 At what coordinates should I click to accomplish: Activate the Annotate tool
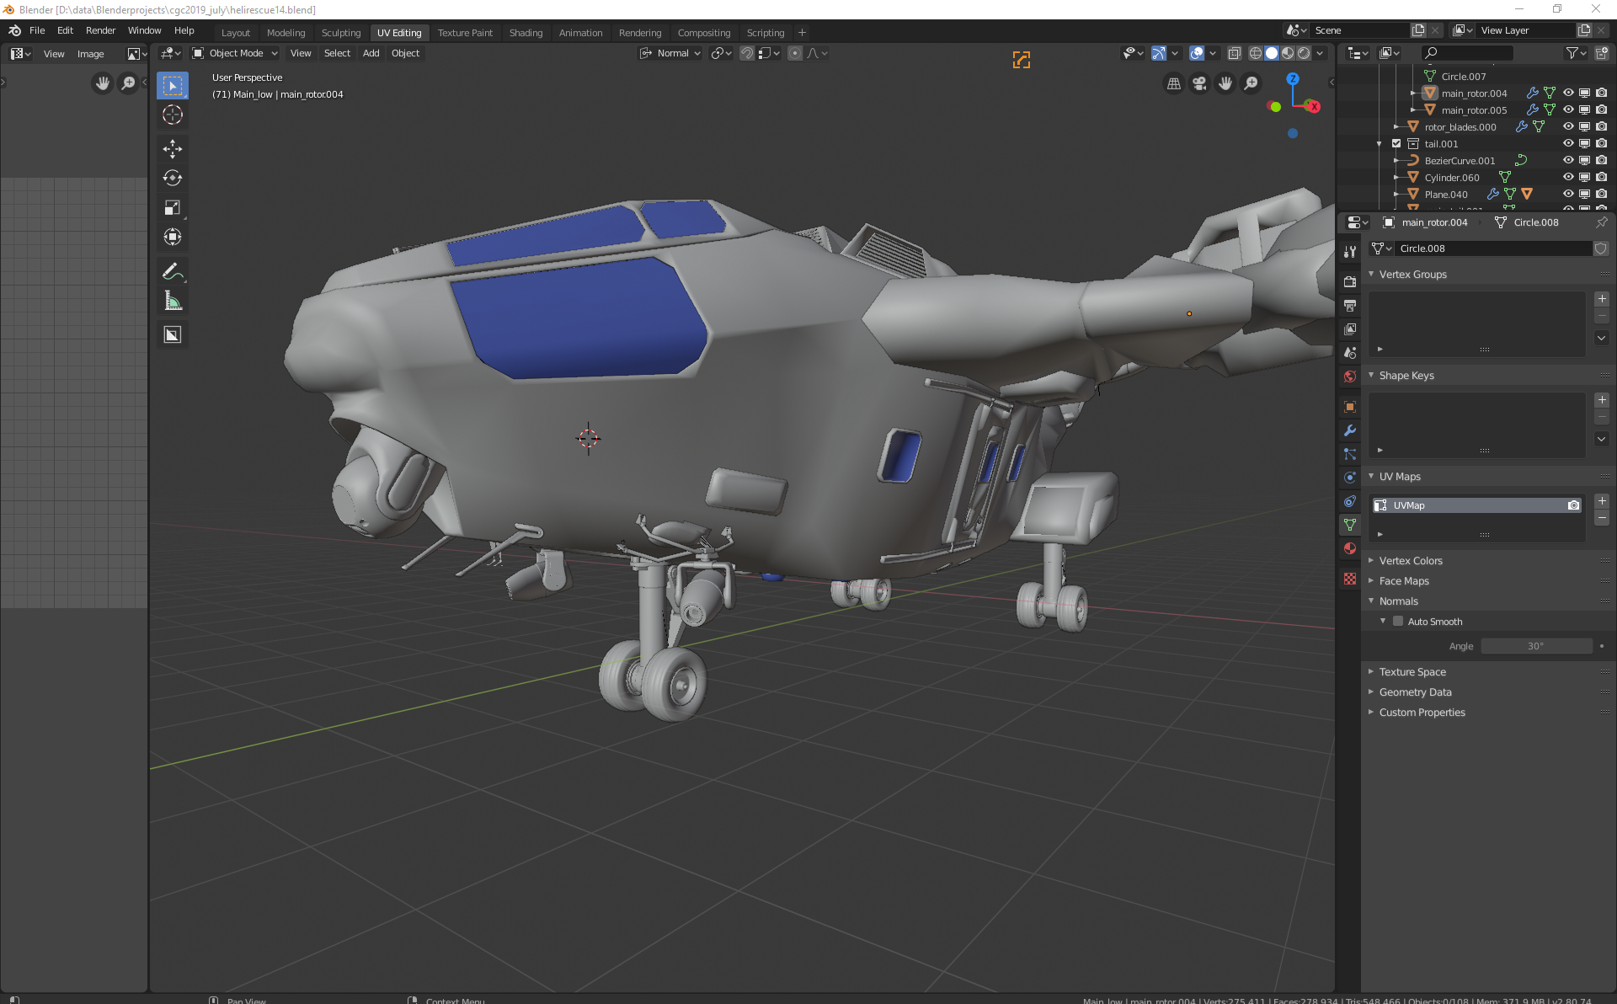click(x=172, y=271)
